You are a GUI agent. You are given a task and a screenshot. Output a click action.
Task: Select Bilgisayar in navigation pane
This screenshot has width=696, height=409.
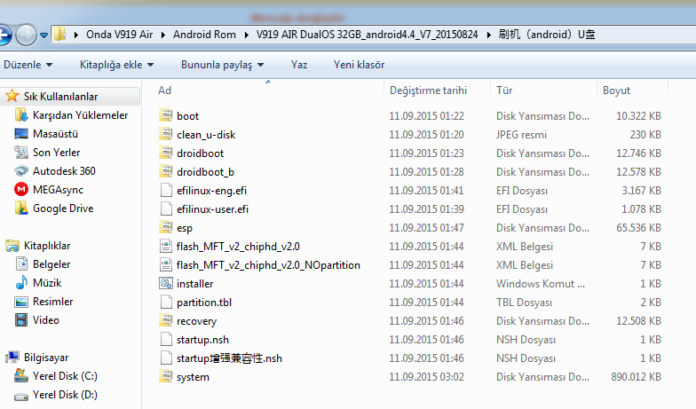46,357
